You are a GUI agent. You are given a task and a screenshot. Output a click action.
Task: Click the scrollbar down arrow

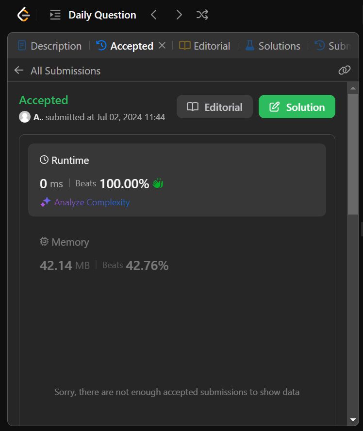pos(353,419)
